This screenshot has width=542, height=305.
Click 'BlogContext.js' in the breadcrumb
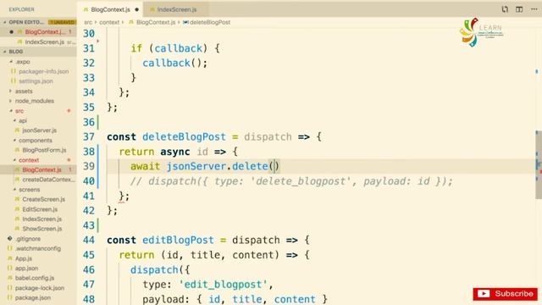156,22
